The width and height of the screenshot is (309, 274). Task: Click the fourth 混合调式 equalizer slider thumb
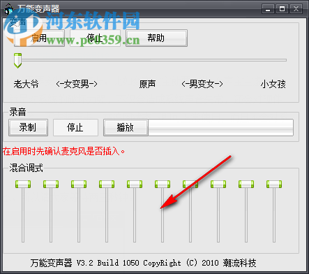107,184
